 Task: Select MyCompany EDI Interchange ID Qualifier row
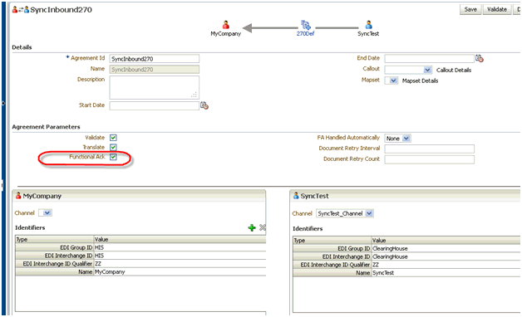pos(140,264)
